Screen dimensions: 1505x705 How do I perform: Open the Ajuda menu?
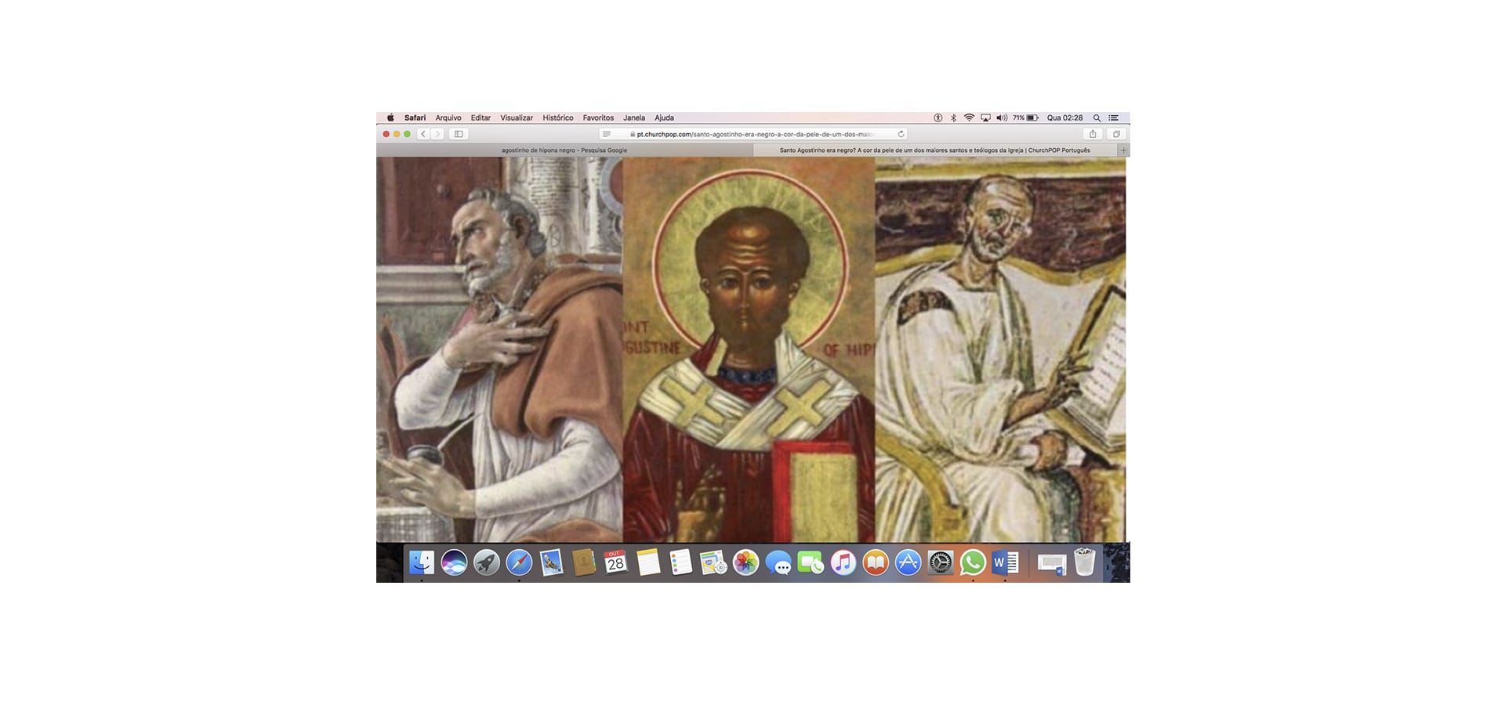coord(664,117)
